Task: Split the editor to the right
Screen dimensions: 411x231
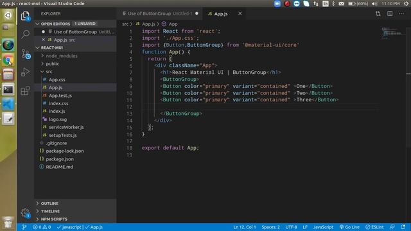Action: tap(390, 13)
